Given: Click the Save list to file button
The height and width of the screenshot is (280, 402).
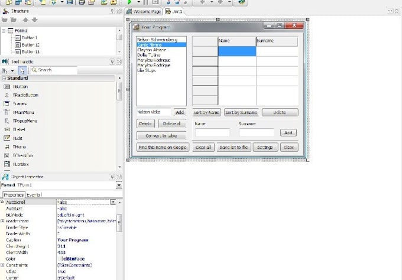Looking at the screenshot, I should 234,147.
